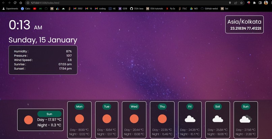Toggle the browser side panel icon

(x=260, y=3)
